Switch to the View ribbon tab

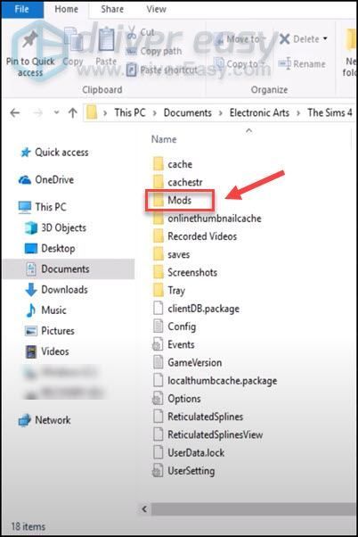click(x=156, y=9)
